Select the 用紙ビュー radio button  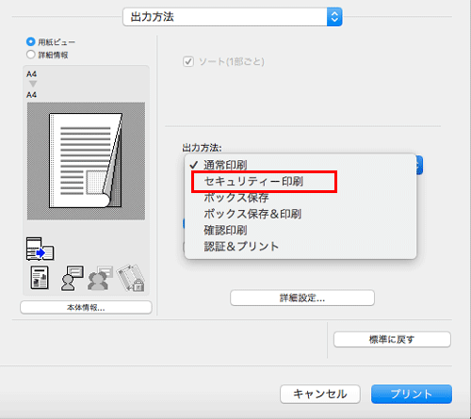31,41
